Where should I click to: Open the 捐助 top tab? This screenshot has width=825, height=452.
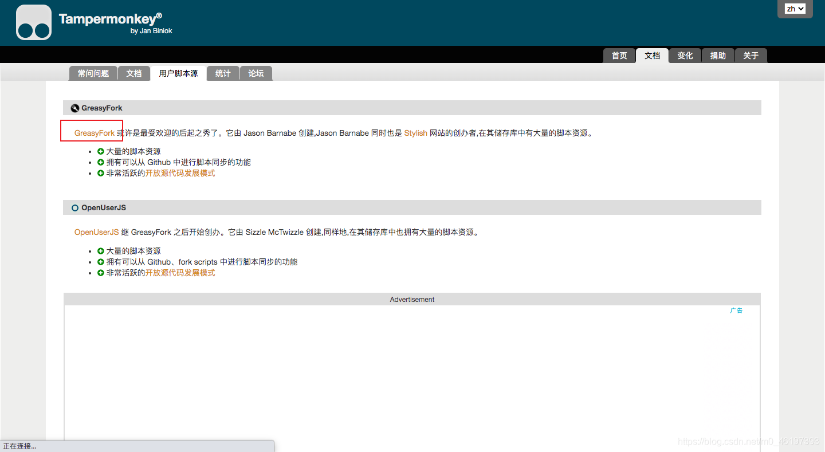tap(718, 56)
